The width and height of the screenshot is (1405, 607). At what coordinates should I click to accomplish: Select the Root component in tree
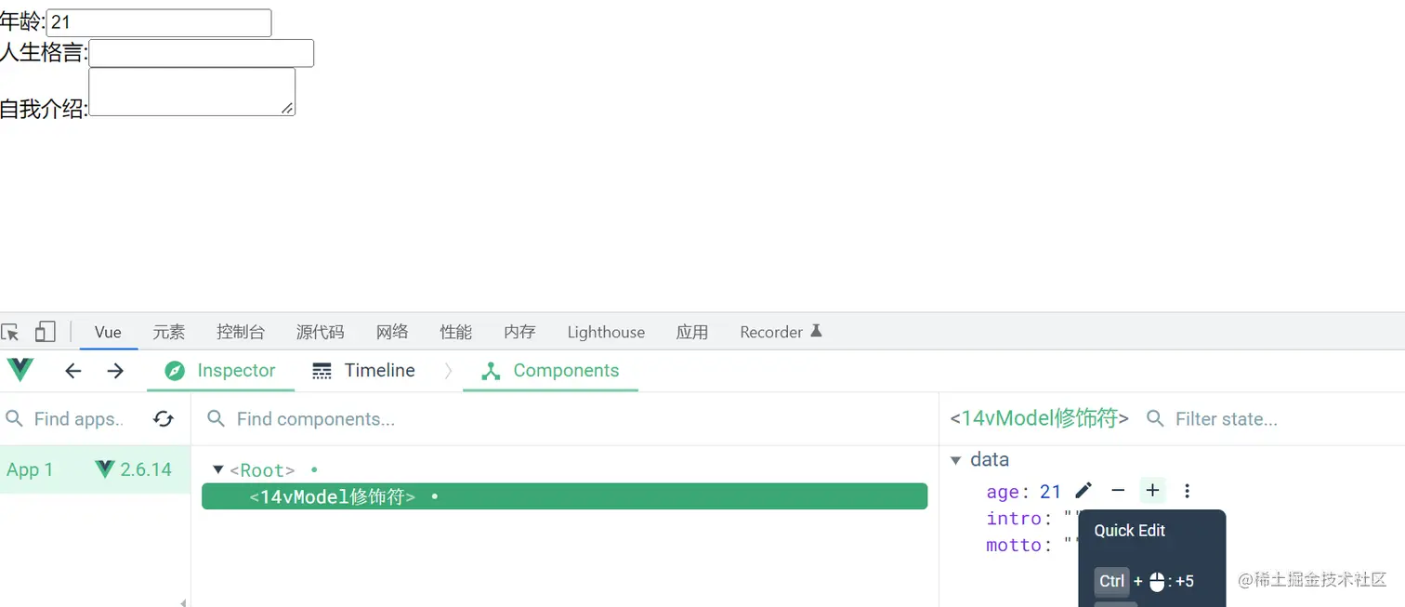pos(262,470)
